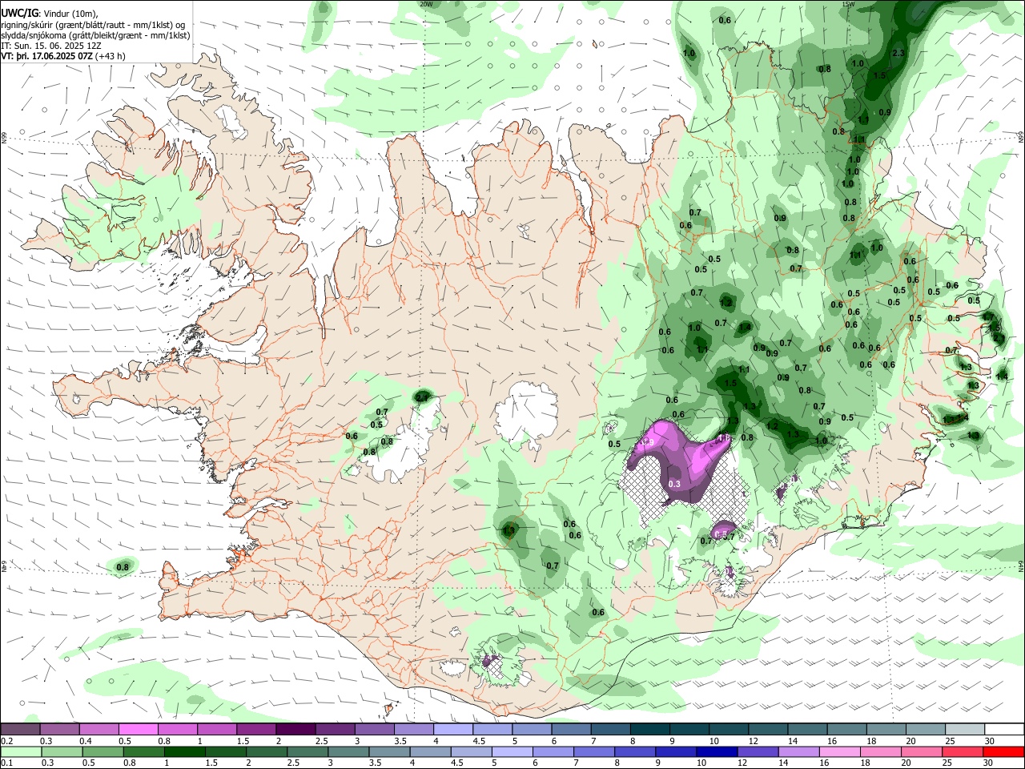Pick upper legend swatch between 14 and 16
Screen dimensions: 1025x769
[806, 730]
